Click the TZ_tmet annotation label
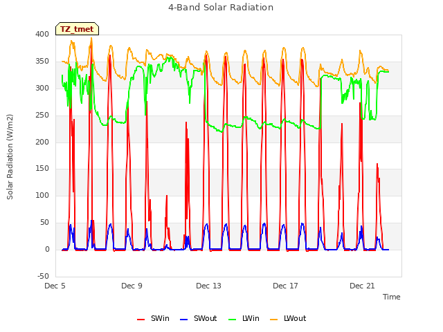 [x=77, y=29]
